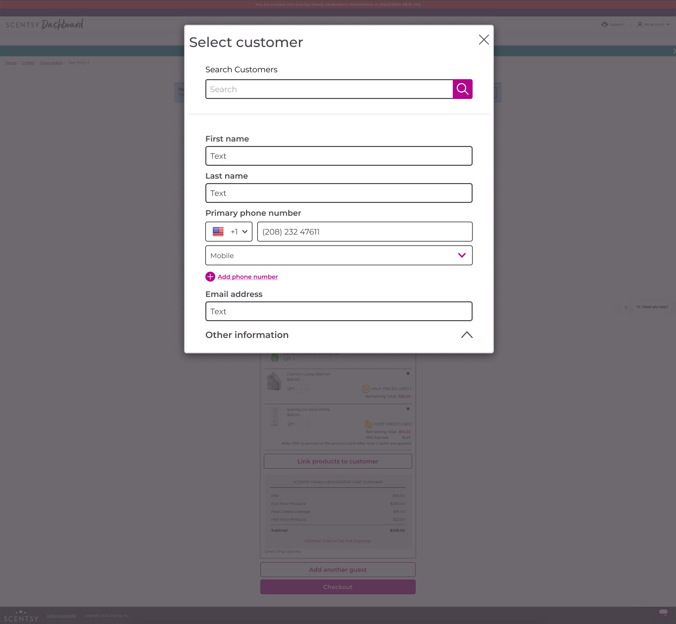Click Estimate Total (w/Tax and Shipping) link
Image resolution: width=676 pixels, height=624 pixels.
pyautogui.click(x=338, y=541)
